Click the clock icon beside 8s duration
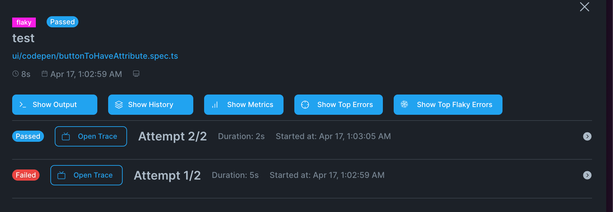The image size is (613, 212). point(16,74)
